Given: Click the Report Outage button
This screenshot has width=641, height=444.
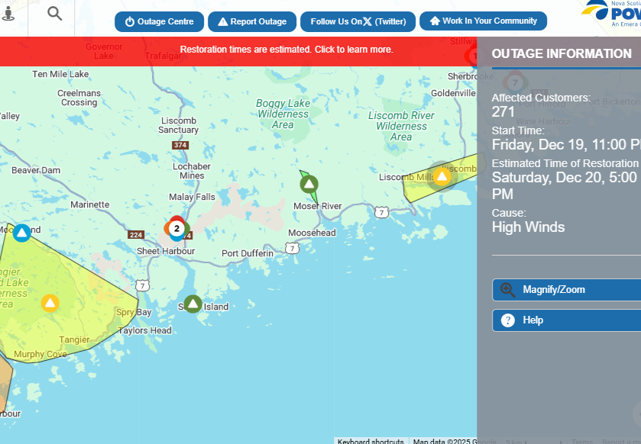Looking at the screenshot, I should pyautogui.click(x=251, y=21).
